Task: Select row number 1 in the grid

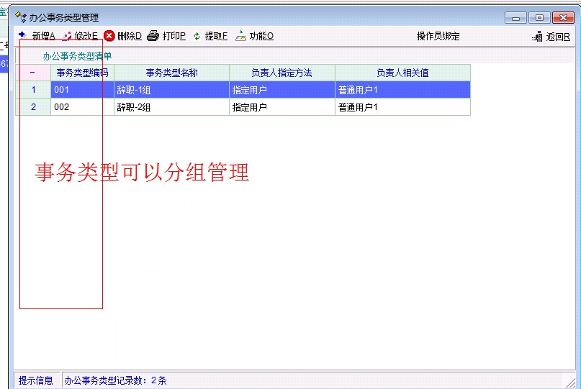Action: [x=33, y=90]
